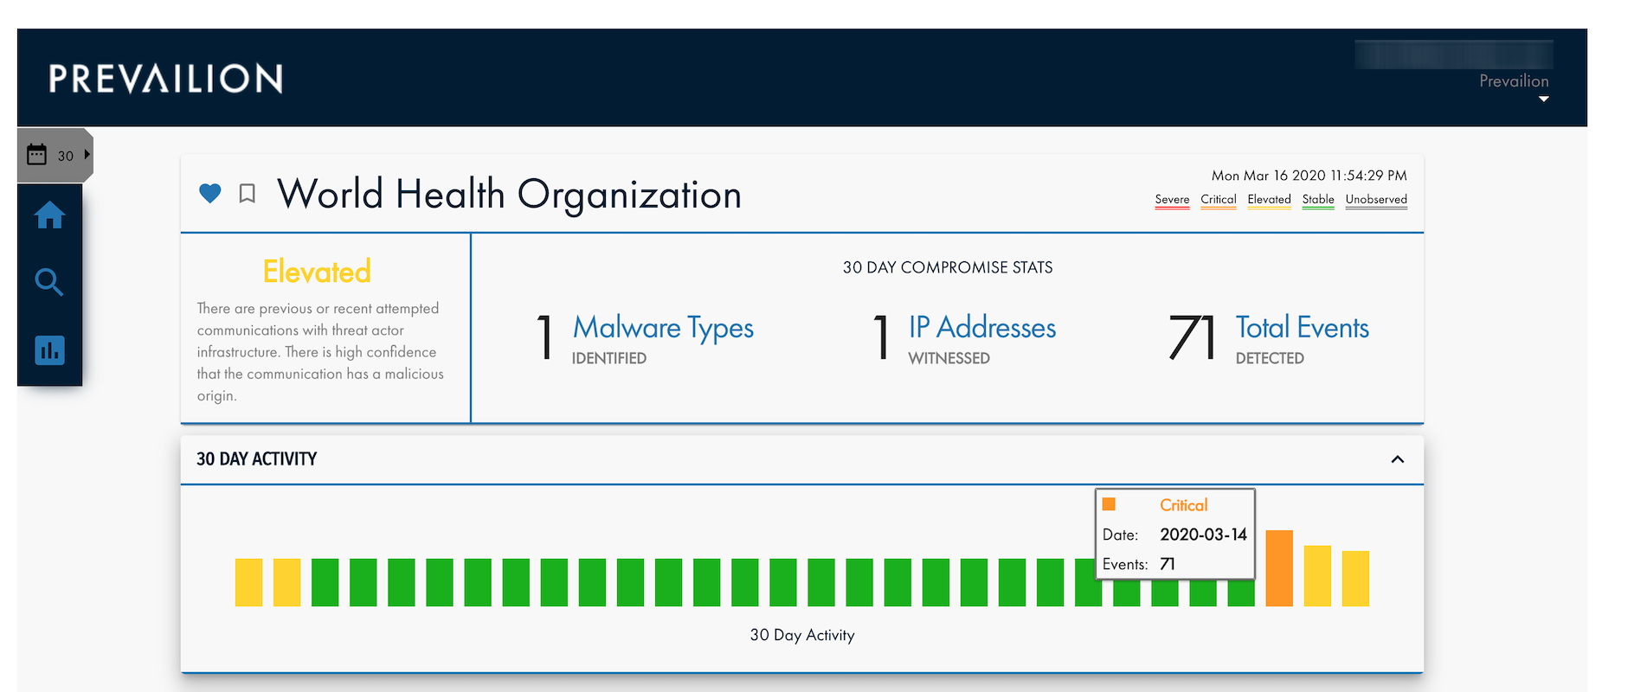This screenshot has width=1647, height=692.
Task: Click the Unobserved legend link
Action: click(x=1376, y=200)
